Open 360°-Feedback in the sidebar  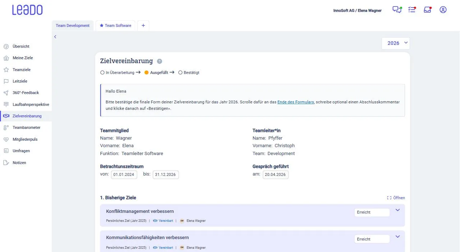26,93
